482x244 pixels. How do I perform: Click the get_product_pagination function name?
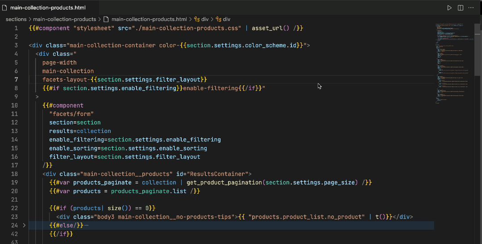click(224, 182)
